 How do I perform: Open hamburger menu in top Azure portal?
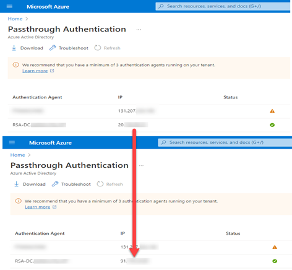coord(9,7)
